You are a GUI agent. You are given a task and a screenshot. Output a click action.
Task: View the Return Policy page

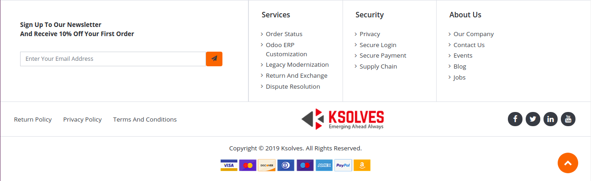[33, 120]
